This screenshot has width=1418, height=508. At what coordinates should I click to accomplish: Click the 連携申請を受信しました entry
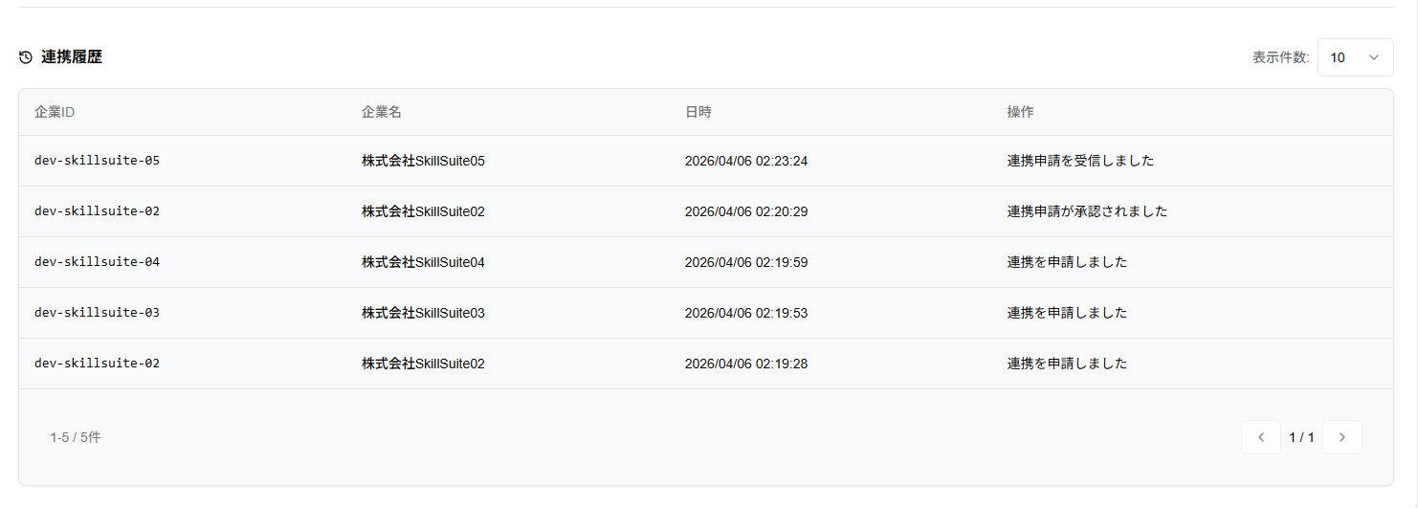[x=1081, y=161]
